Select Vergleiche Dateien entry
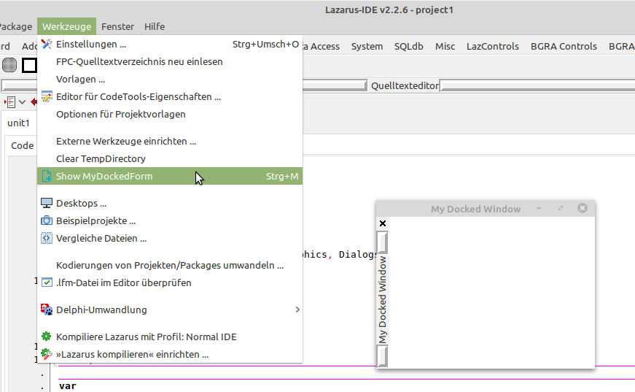 170,238
